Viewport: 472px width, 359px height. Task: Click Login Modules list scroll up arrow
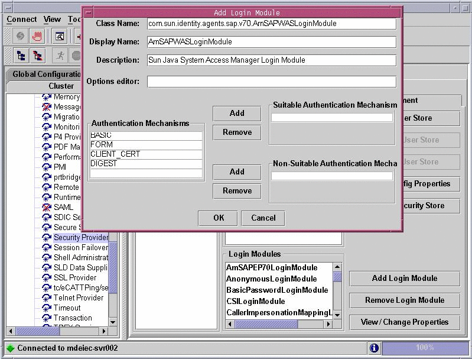pos(337,267)
